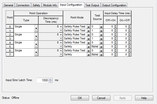Open Point Mode dropdown for point 5
This screenshot has height=104, width=157.
coord(88,46)
